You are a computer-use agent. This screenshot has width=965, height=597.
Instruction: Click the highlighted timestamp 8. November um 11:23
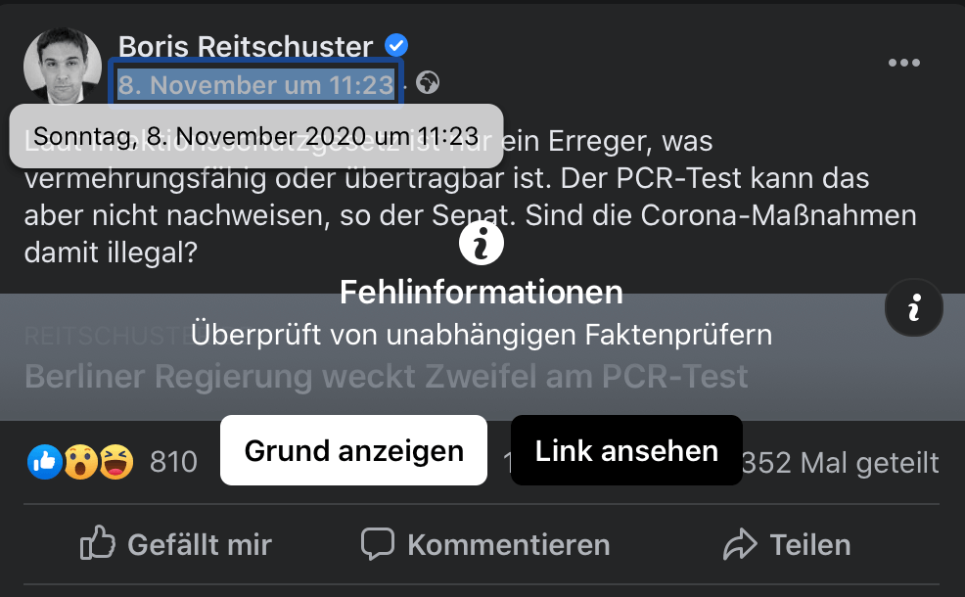tap(255, 84)
